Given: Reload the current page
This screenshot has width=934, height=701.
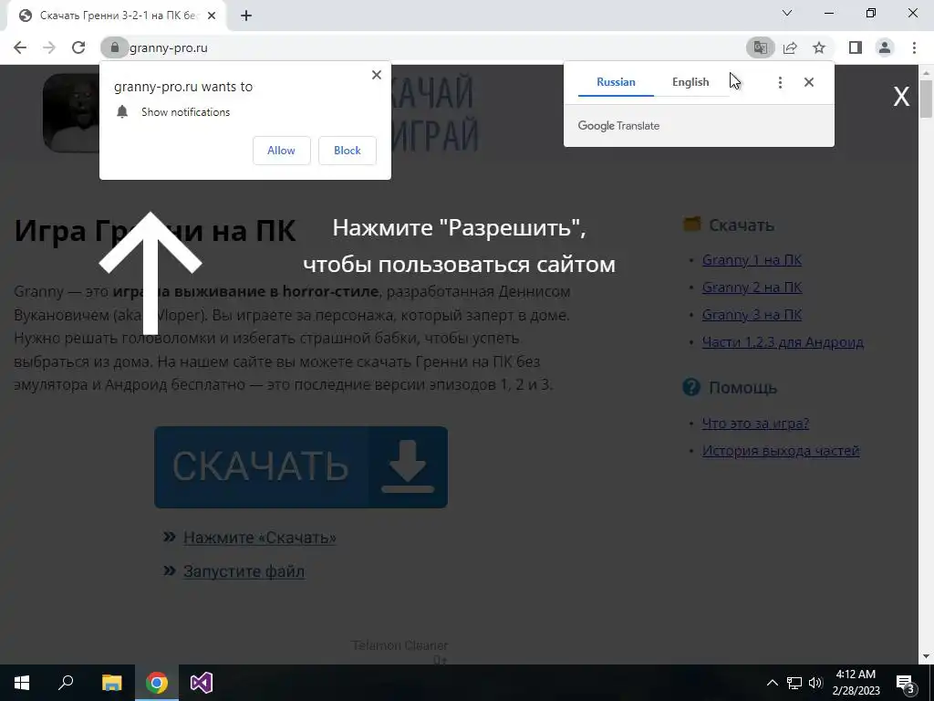Looking at the screenshot, I should [x=78, y=47].
